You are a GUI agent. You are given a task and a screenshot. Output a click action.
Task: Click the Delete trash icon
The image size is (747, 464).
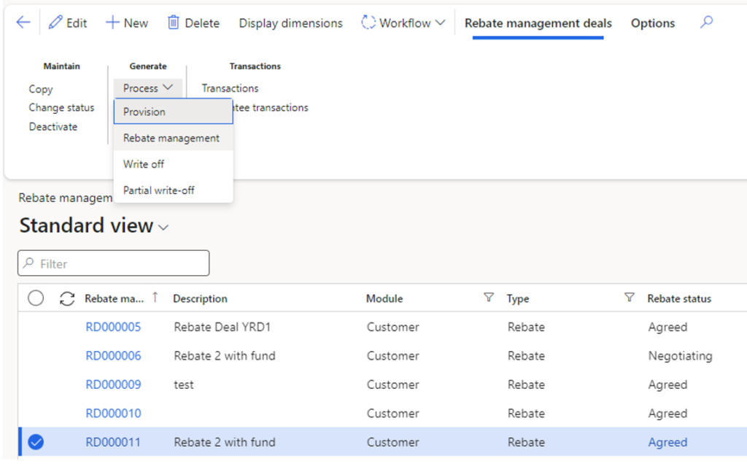pos(174,23)
